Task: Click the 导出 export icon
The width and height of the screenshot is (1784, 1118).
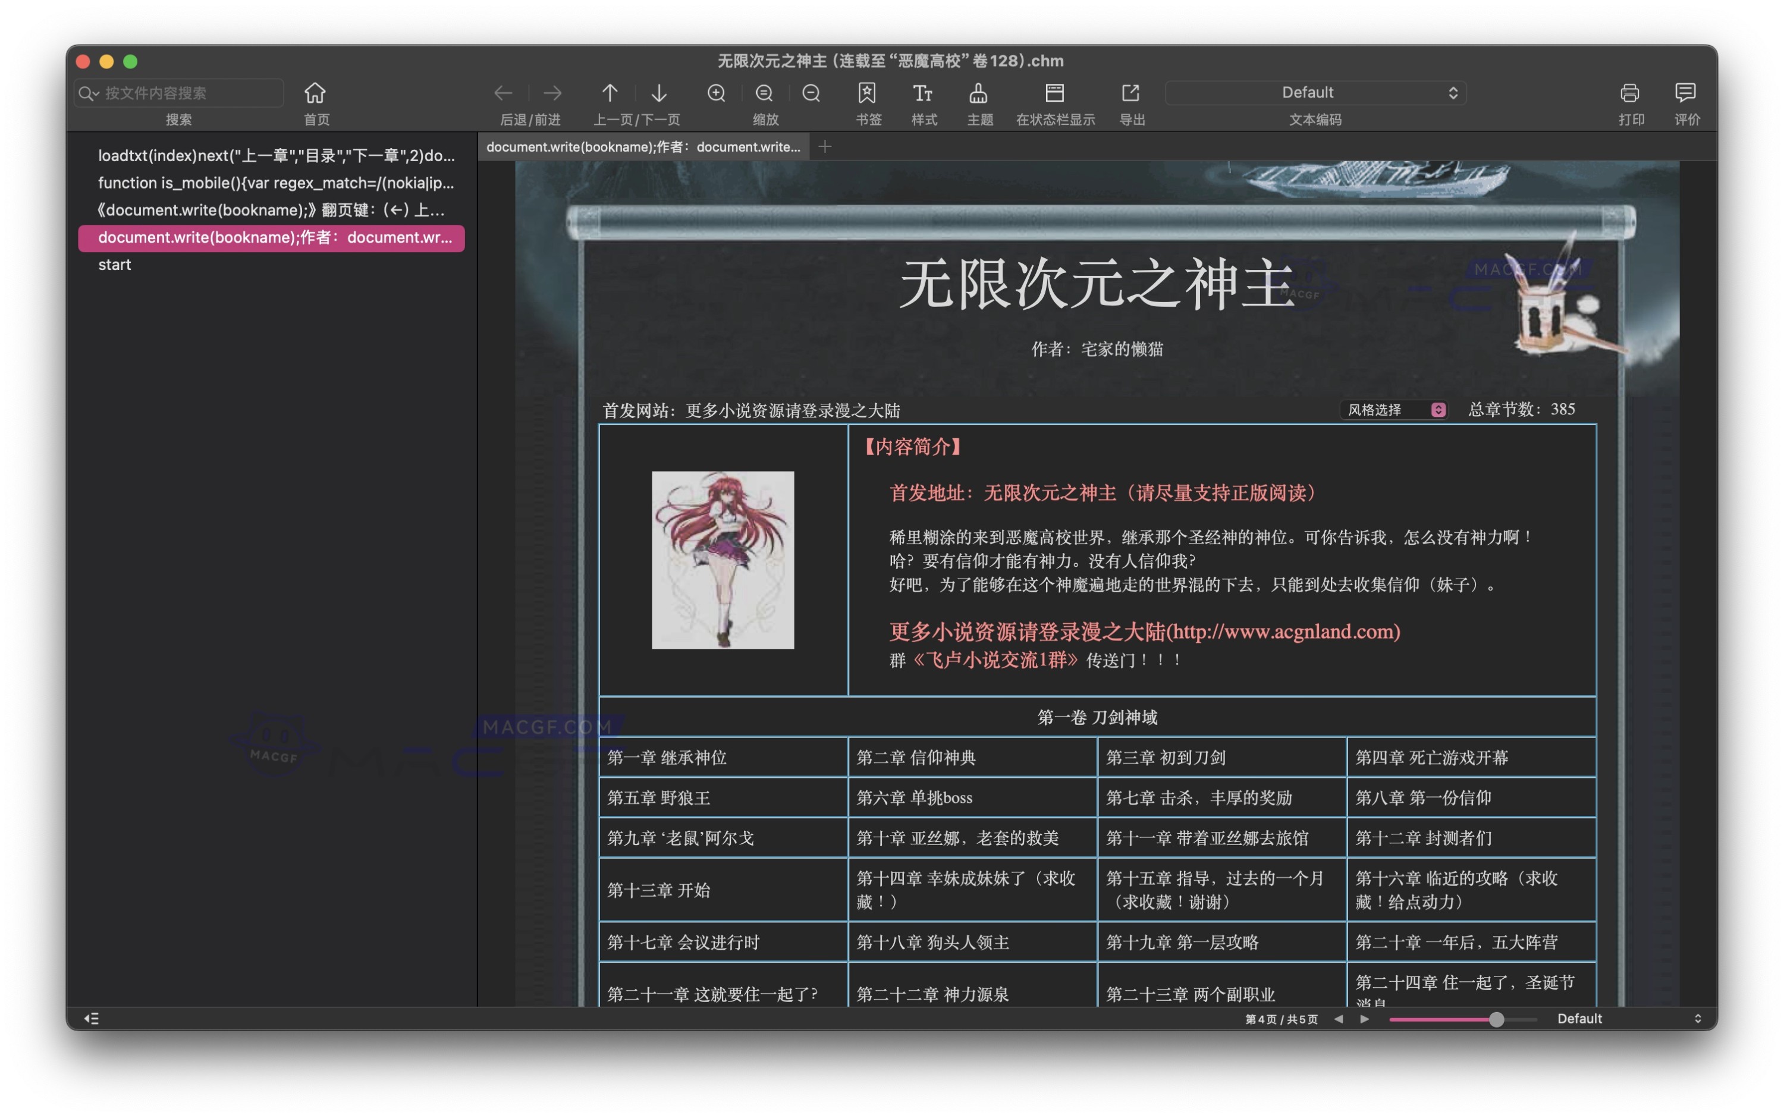Action: (x=1130, y=93)
